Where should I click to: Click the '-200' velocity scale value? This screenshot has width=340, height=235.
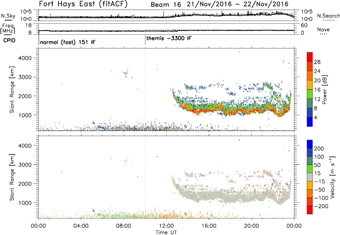pyautogui.click(x=321, y=206)
